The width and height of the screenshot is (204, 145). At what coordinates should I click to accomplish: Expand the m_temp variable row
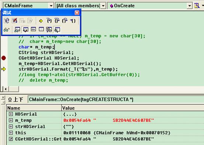point(11,120)
